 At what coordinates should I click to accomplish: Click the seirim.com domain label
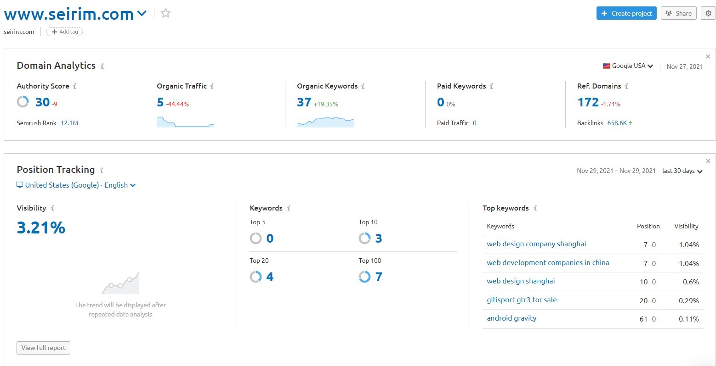tap(19, 32)
